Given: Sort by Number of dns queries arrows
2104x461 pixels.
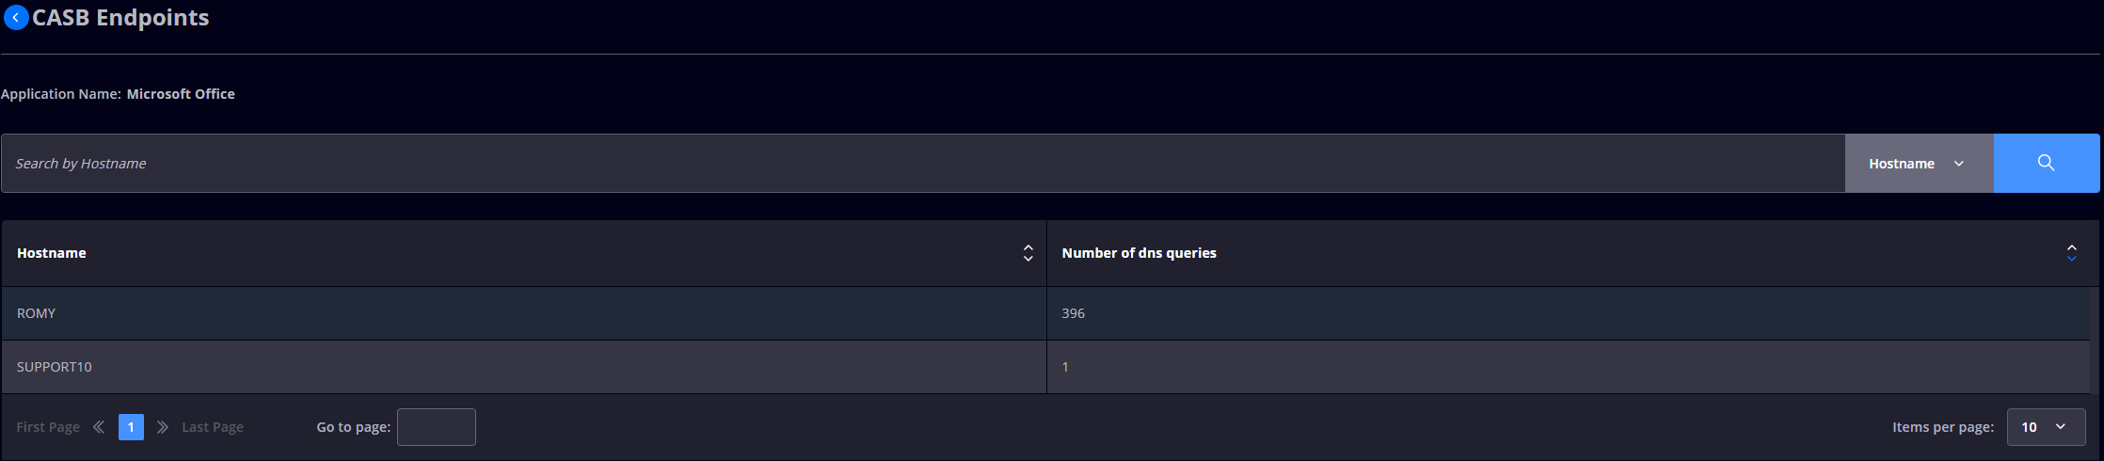Looking at the screenshot, I should (2071, 253).
